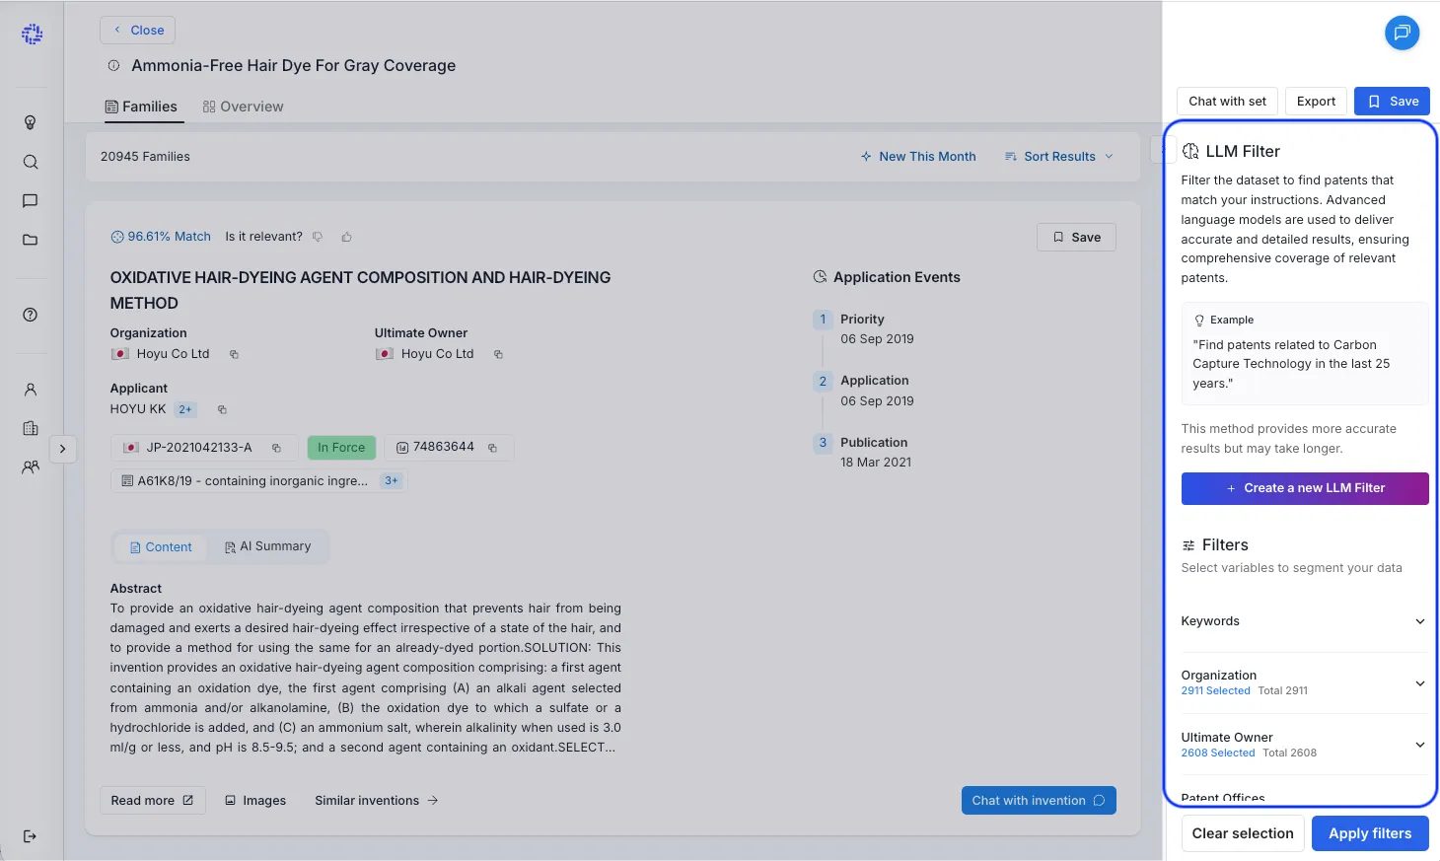Click Clear selection button
1440x861 pixels.
1243,833
